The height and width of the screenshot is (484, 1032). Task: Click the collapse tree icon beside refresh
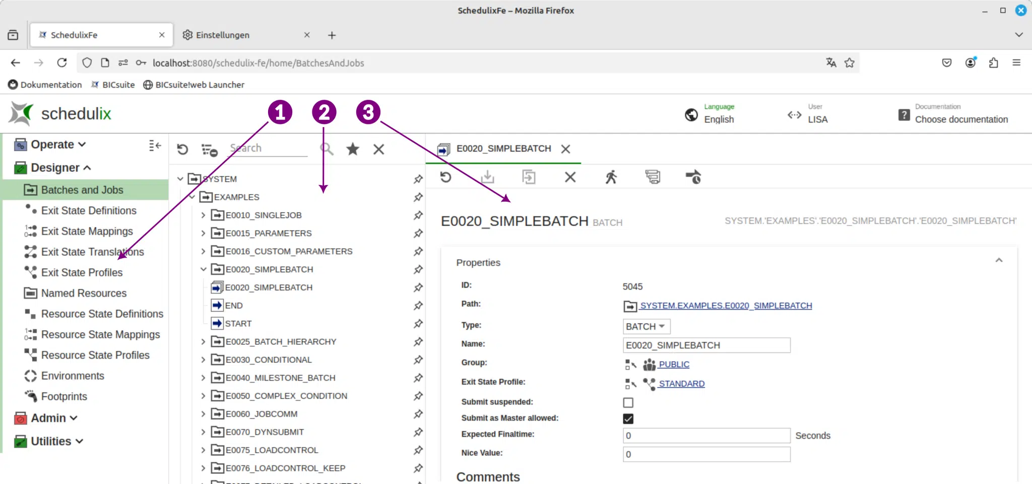pyautogui.click(x=209, y=150)
